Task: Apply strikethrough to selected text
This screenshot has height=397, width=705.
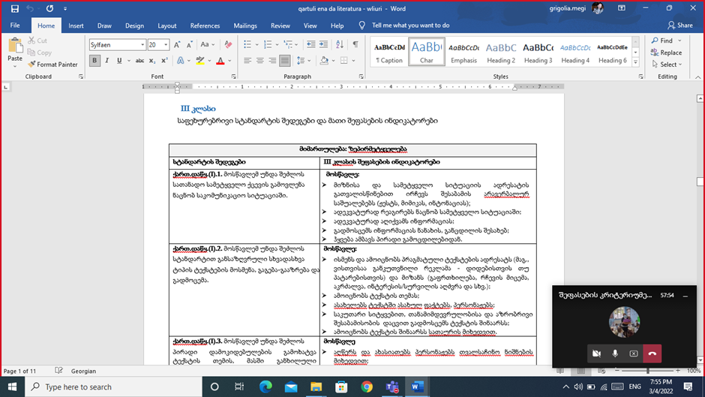Action: coord(139,60)
